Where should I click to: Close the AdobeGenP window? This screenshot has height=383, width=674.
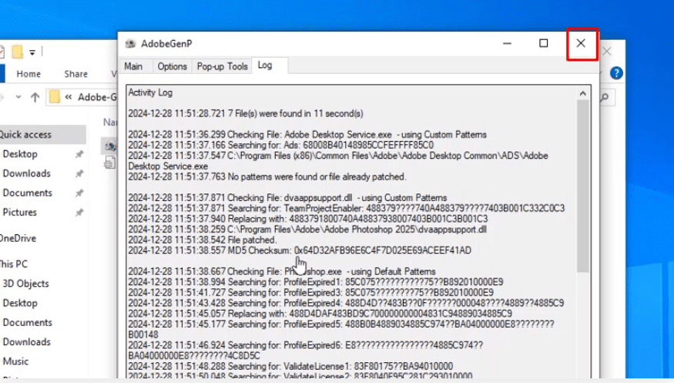[581, 44]
